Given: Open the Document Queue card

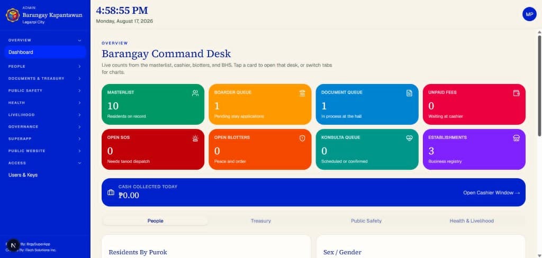Looking at the screenshot, I should pyautogui.click(x=367, y=104).
